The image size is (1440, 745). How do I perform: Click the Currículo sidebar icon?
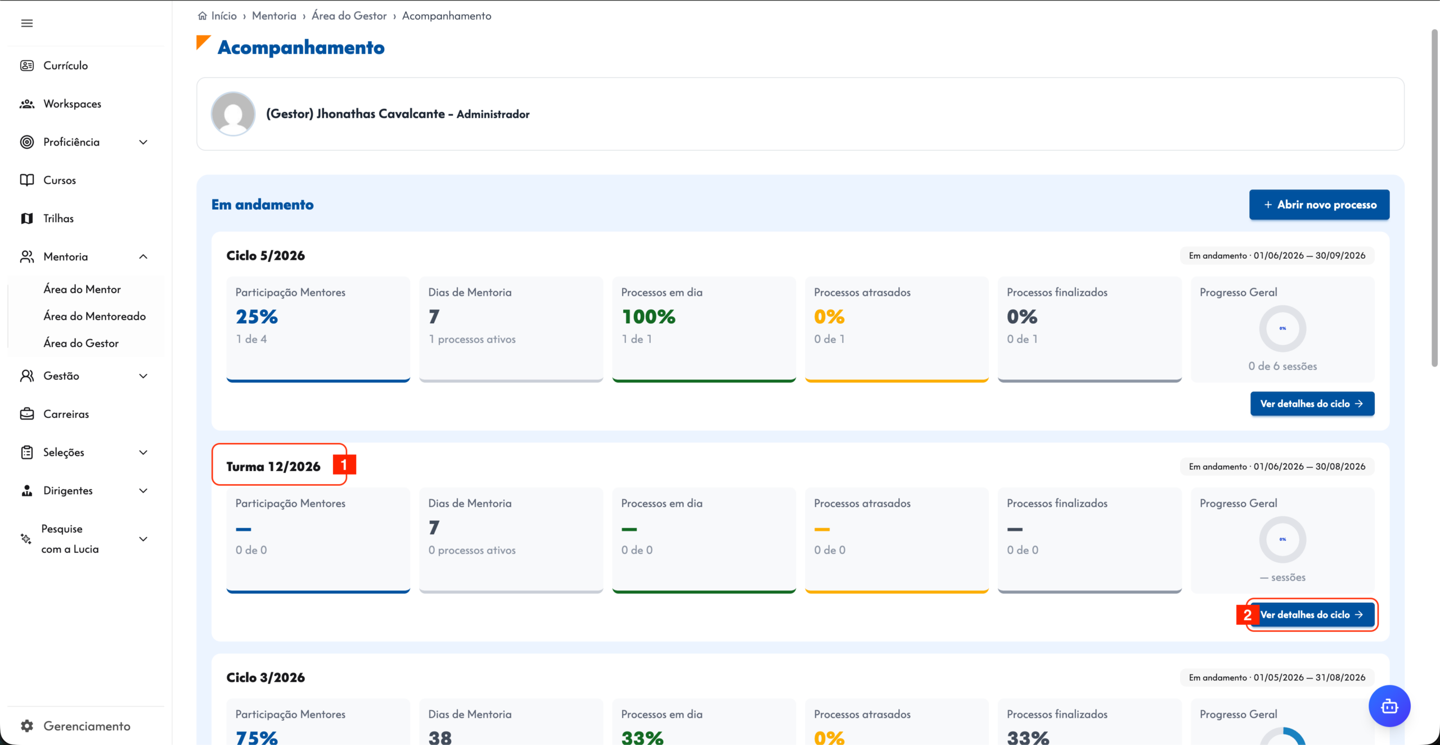coord(26,65)
